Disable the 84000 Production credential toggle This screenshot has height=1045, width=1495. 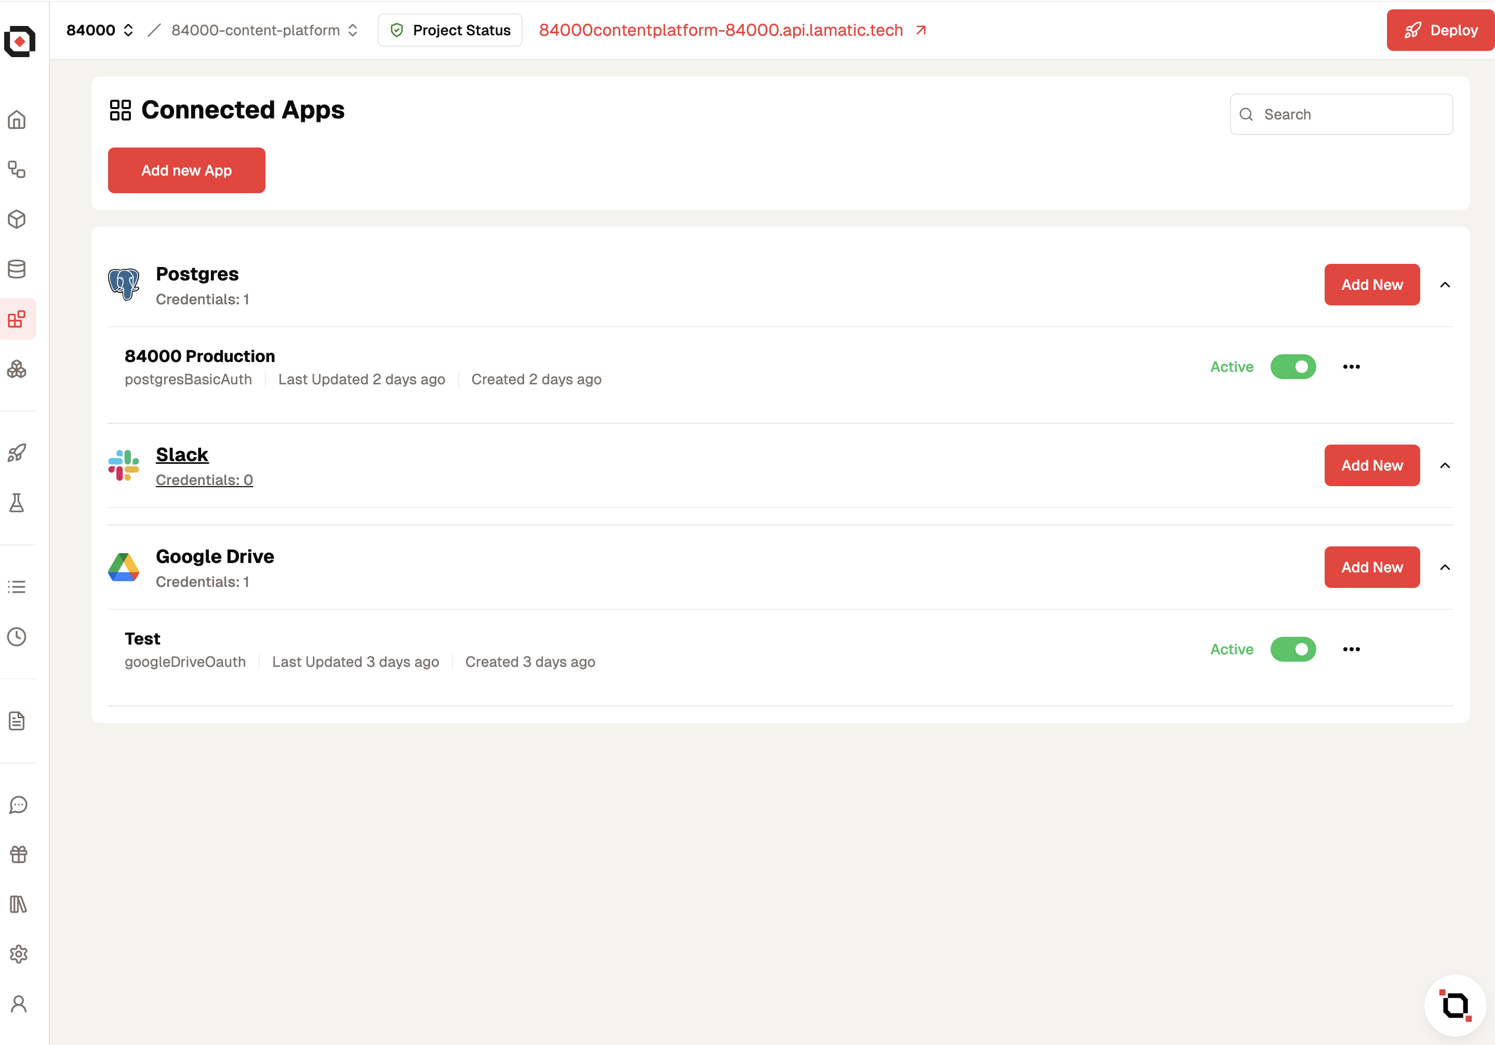(1292, 367)
